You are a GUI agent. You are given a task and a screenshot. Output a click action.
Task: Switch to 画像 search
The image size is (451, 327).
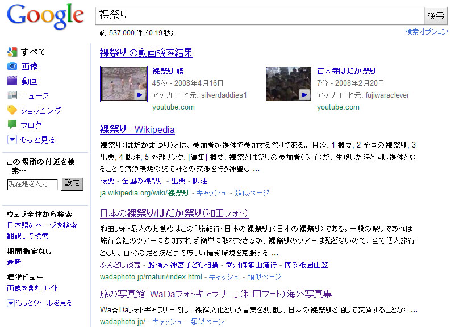click(30, 66)
